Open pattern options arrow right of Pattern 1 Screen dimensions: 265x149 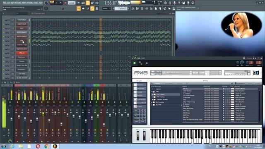[129, 8]
